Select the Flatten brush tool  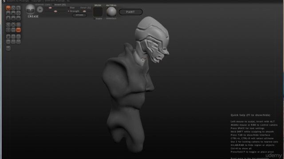pos(13,13)
